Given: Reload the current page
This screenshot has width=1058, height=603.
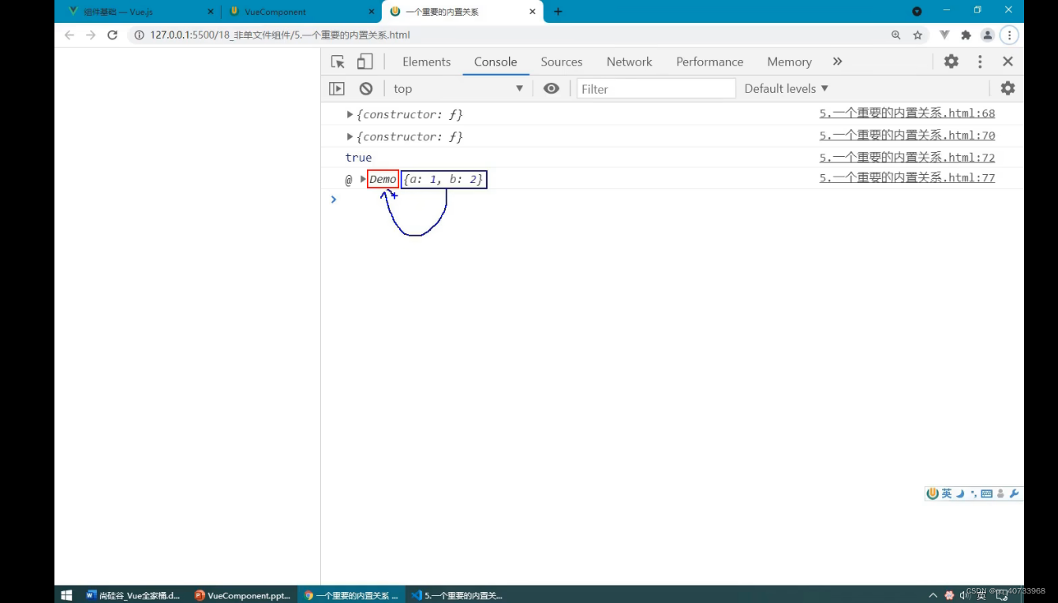Looking at the screenshot, I should click(x=112, y=35).
